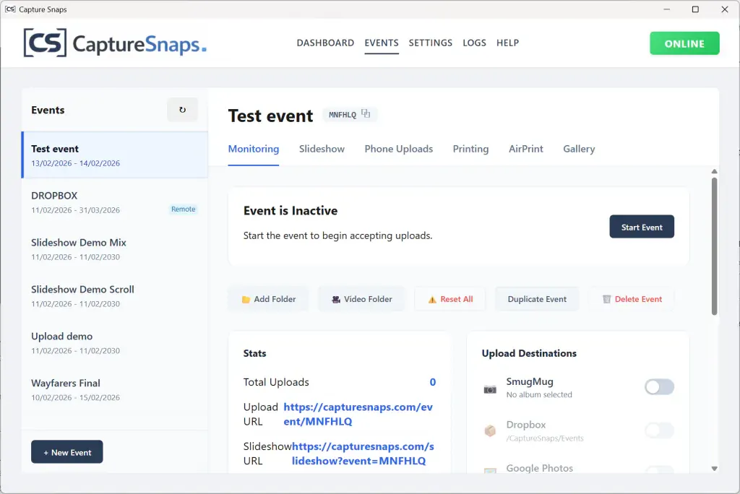Switch to the Monitoring tab

click(254, 149)
